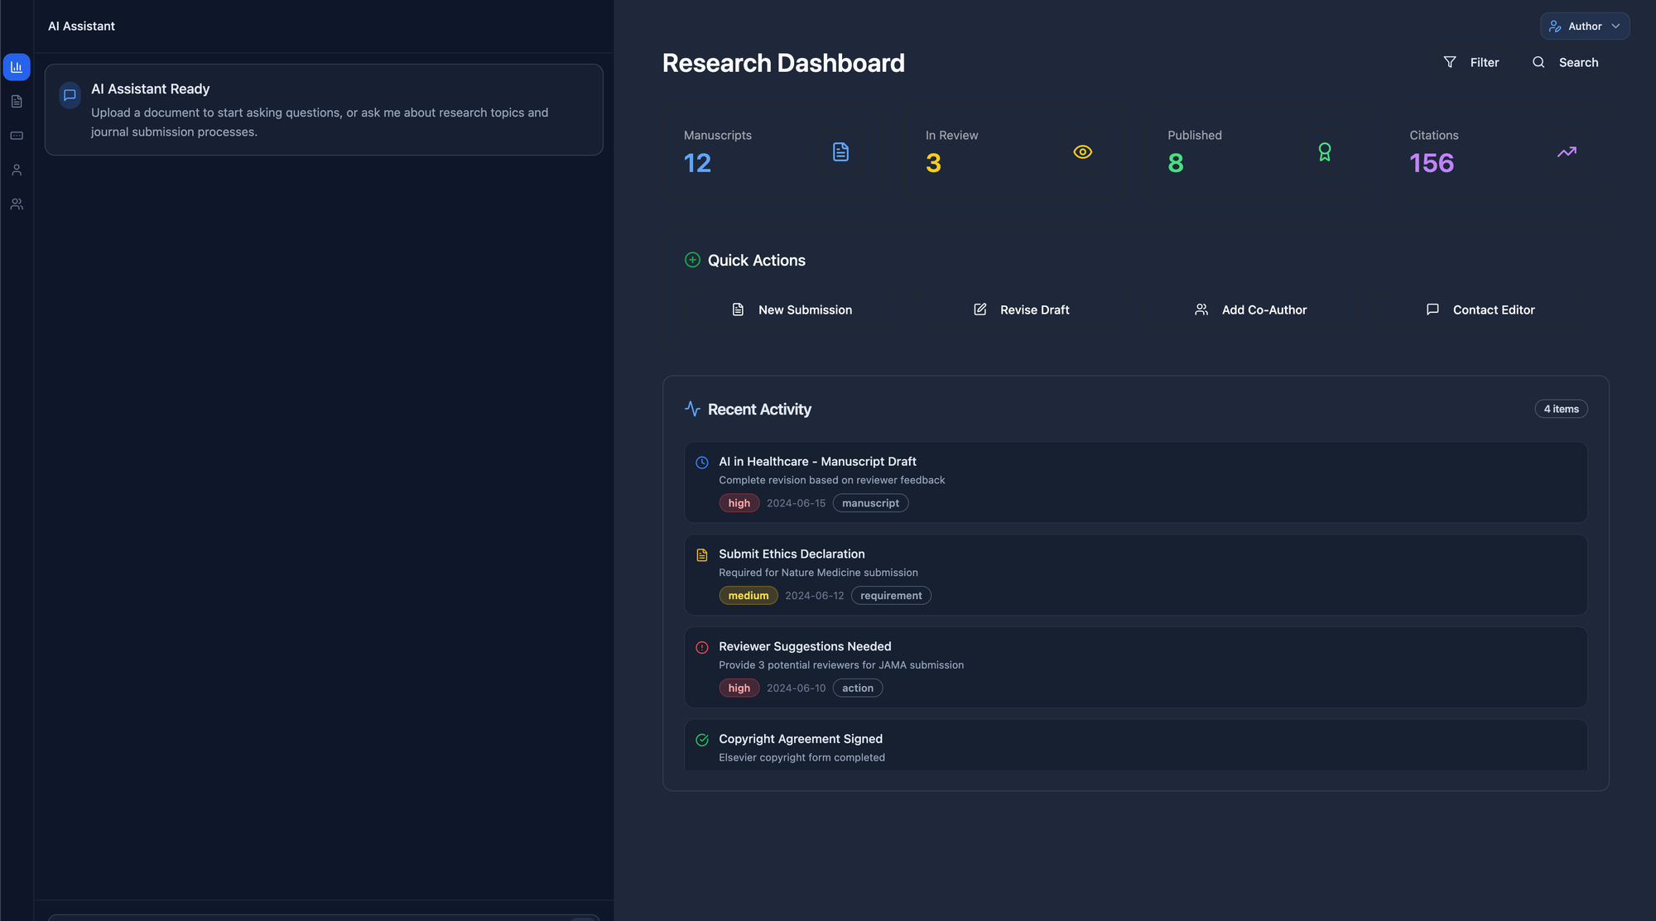Click the Quick Actions plus-circle icon
This screenshot has width=1656, height=921.
coord(692,260)
